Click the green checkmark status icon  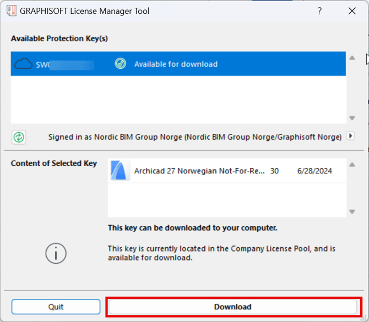[x=121, y=64]
